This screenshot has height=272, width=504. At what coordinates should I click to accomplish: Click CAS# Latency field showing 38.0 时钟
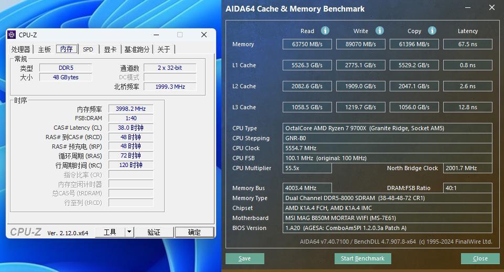click(x=131, y=128)
